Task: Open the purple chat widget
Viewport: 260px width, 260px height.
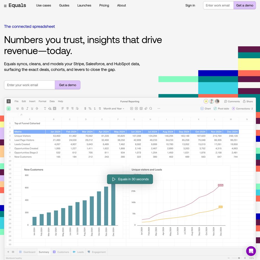Action: click(x=251, y=251)
